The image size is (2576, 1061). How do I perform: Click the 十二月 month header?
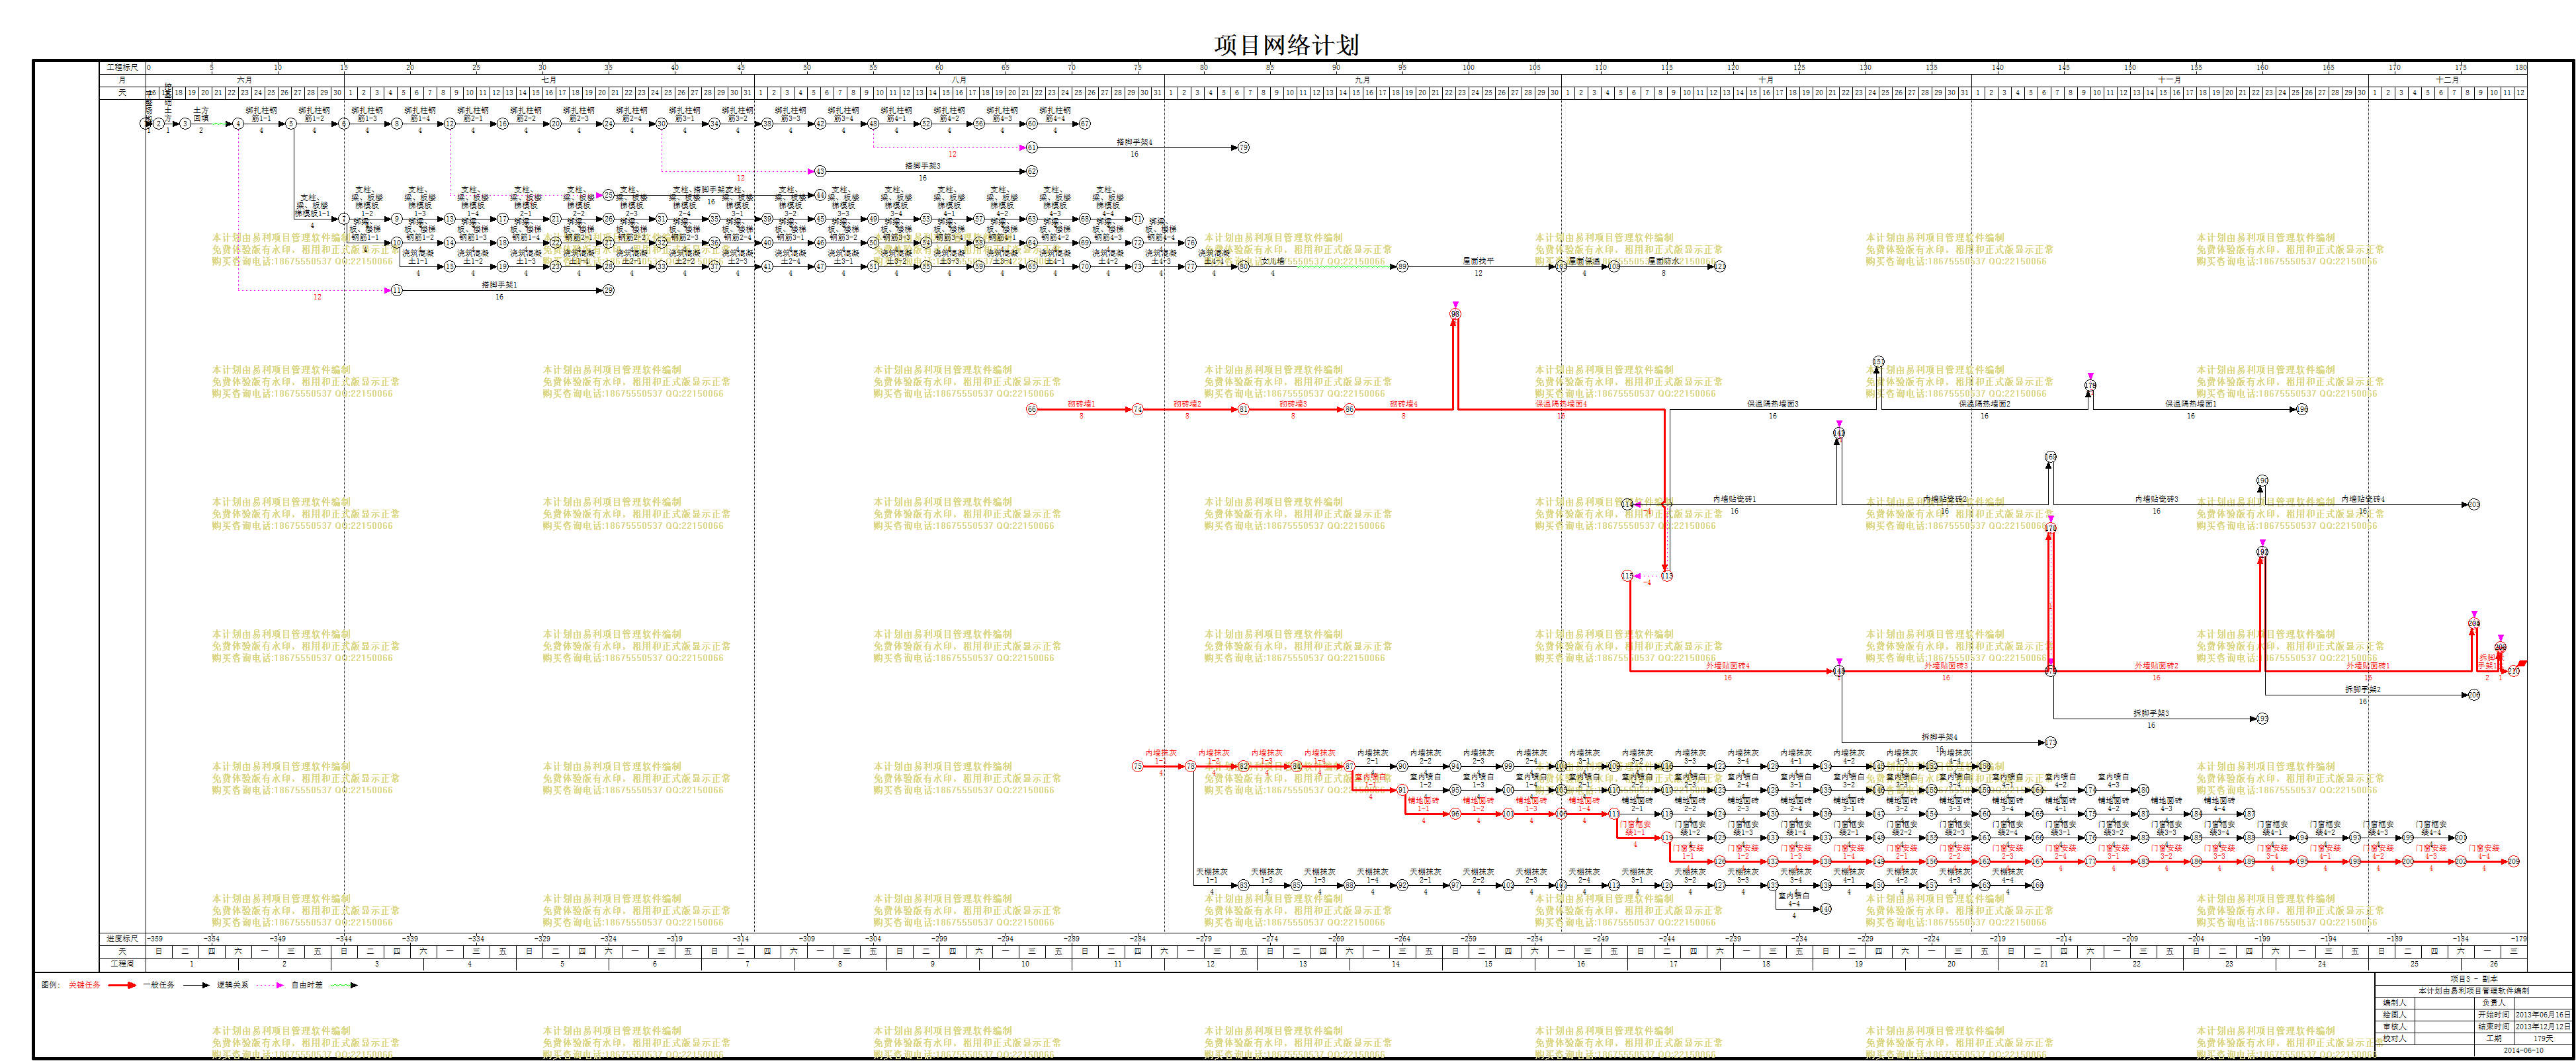coord(2447,80)
